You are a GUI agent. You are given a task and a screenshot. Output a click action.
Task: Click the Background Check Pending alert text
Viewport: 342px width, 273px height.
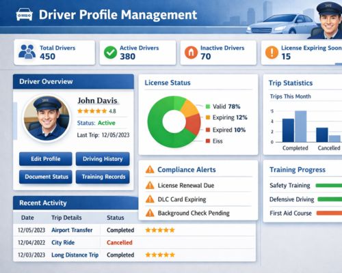(194, 213)
